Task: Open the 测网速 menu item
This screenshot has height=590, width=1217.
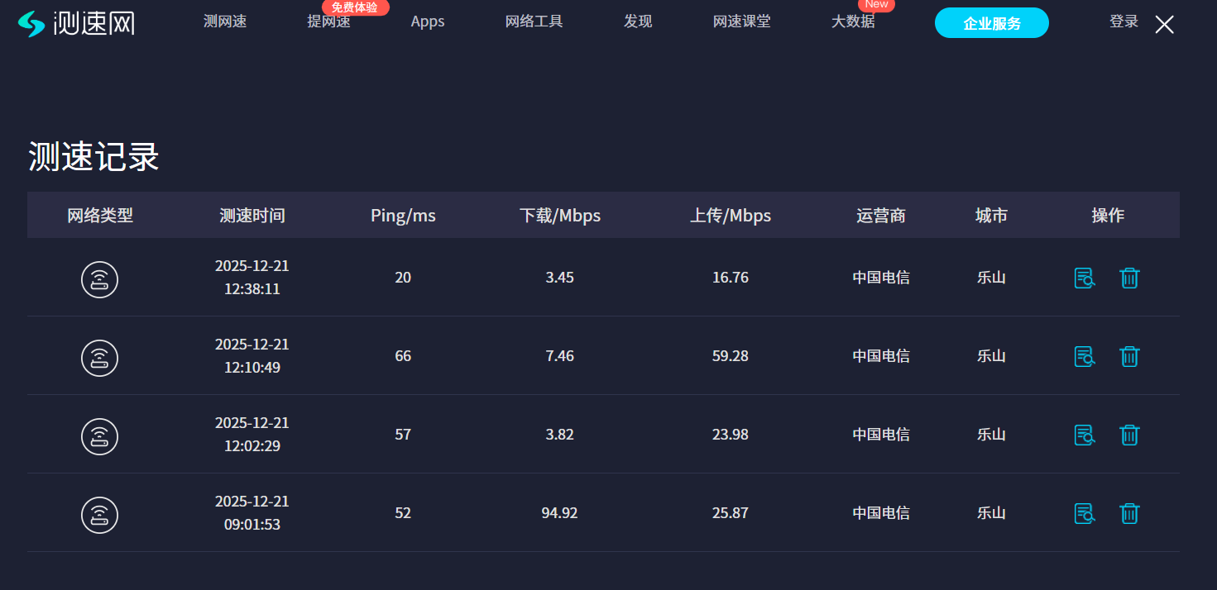Action: pos(225,21)
